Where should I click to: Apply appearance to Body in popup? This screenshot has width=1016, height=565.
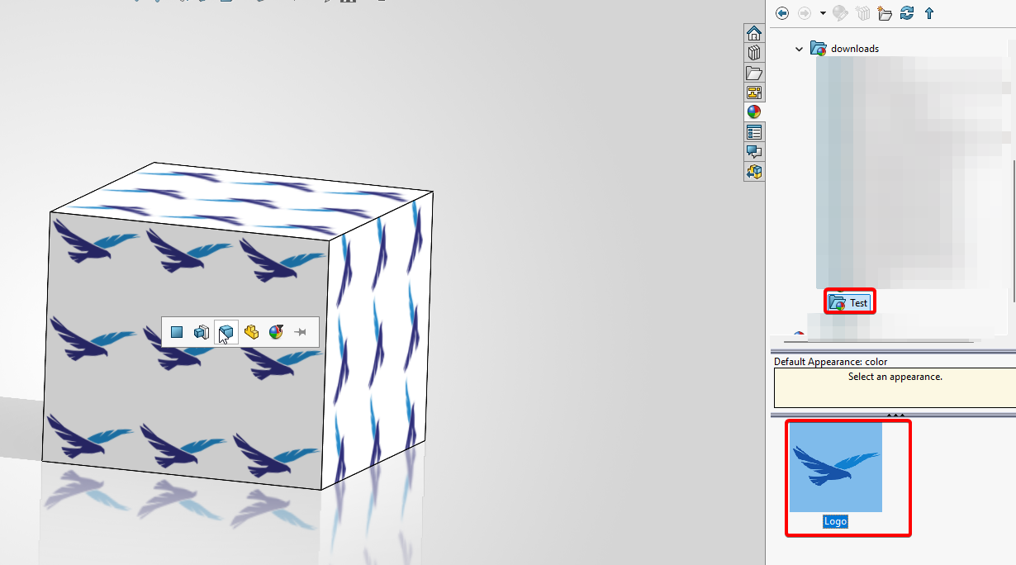coord(226,332)
